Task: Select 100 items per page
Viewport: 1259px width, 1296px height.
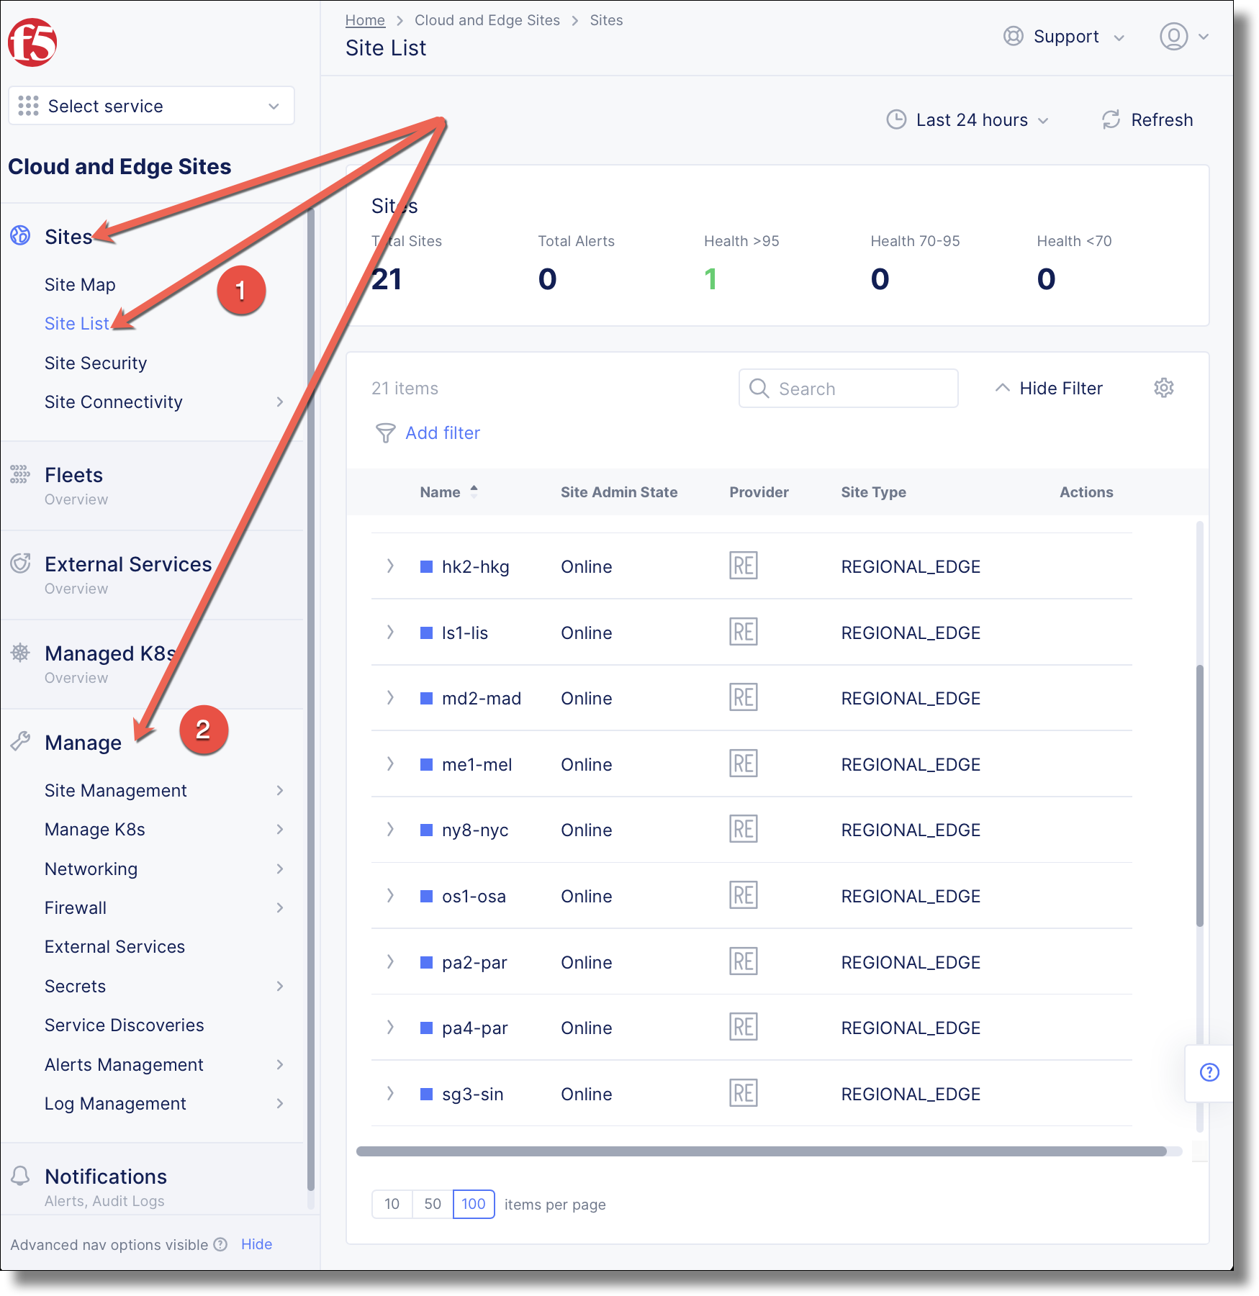Action: pyautogui.click(x=474, y=1204)
